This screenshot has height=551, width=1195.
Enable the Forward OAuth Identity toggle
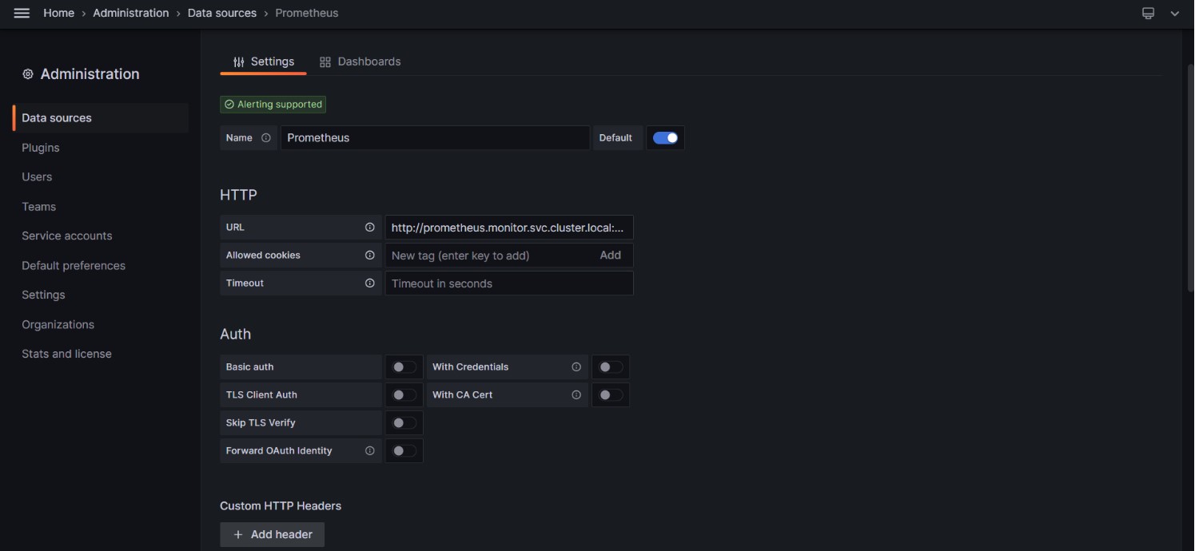coord(404,450)
